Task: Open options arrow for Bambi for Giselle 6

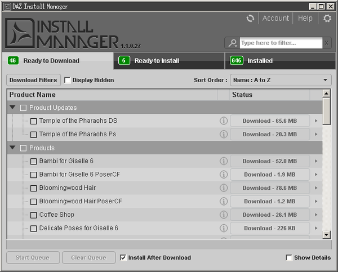Action: pos(316,161)
